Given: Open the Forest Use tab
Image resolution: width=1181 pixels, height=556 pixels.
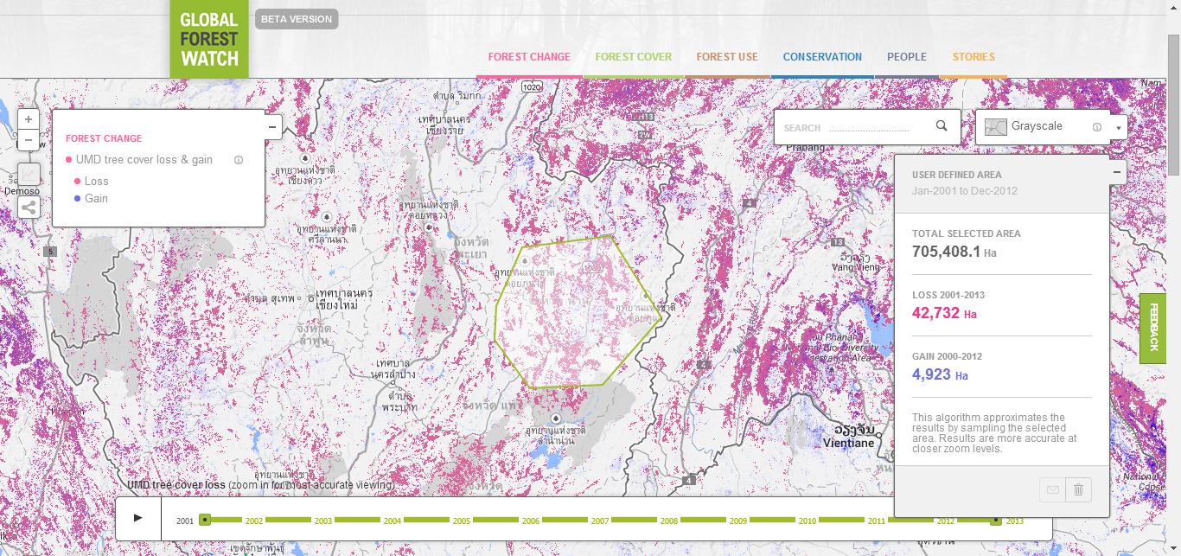Looking at the screenshot, I should point(727,57).
